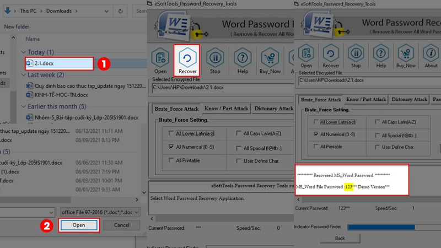Collapse the Last week (2) group

click(24, 75)
